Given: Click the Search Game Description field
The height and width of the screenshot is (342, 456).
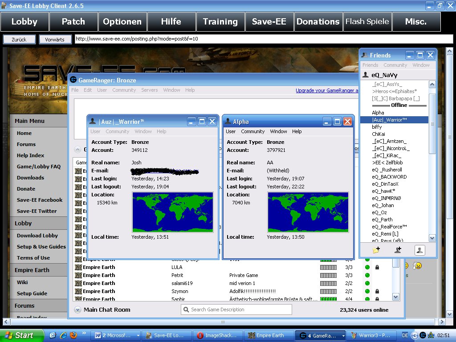Looking at the screenshot, I should [x=236, y=309].
